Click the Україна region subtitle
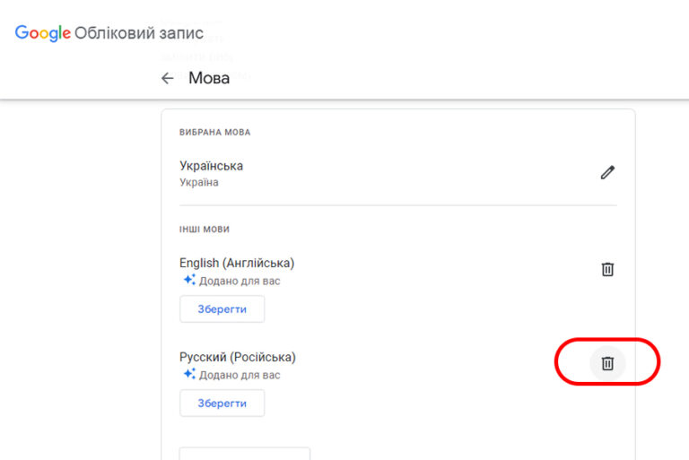Screen dimensions: 689x460 [198, 182]
